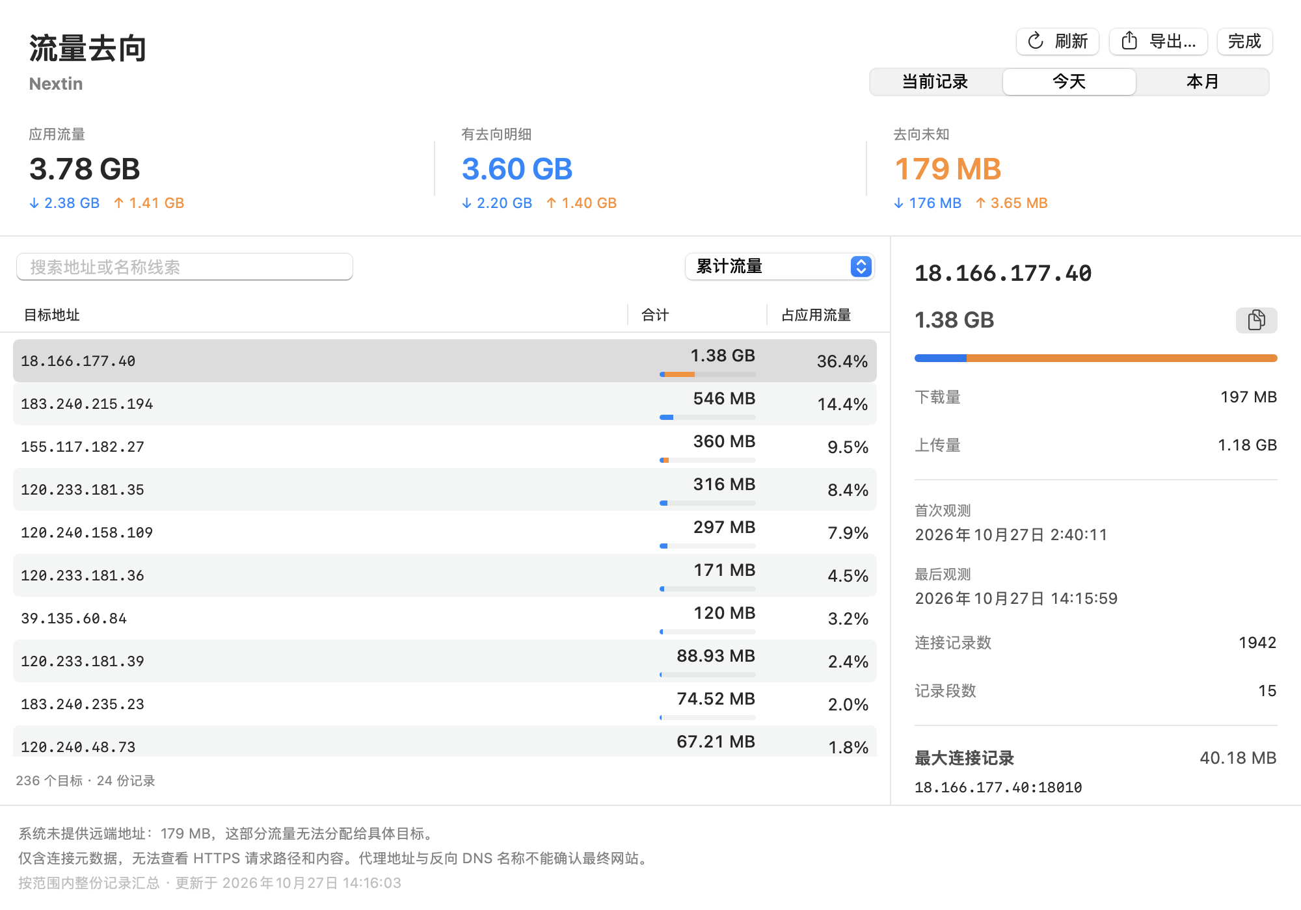Click the 179 MB unknown destination value
The height and width of the screenshot is (910, 1301).
948,169
